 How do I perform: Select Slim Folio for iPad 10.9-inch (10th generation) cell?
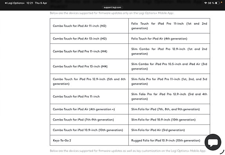pyautogui.click(x=169, y=120)
